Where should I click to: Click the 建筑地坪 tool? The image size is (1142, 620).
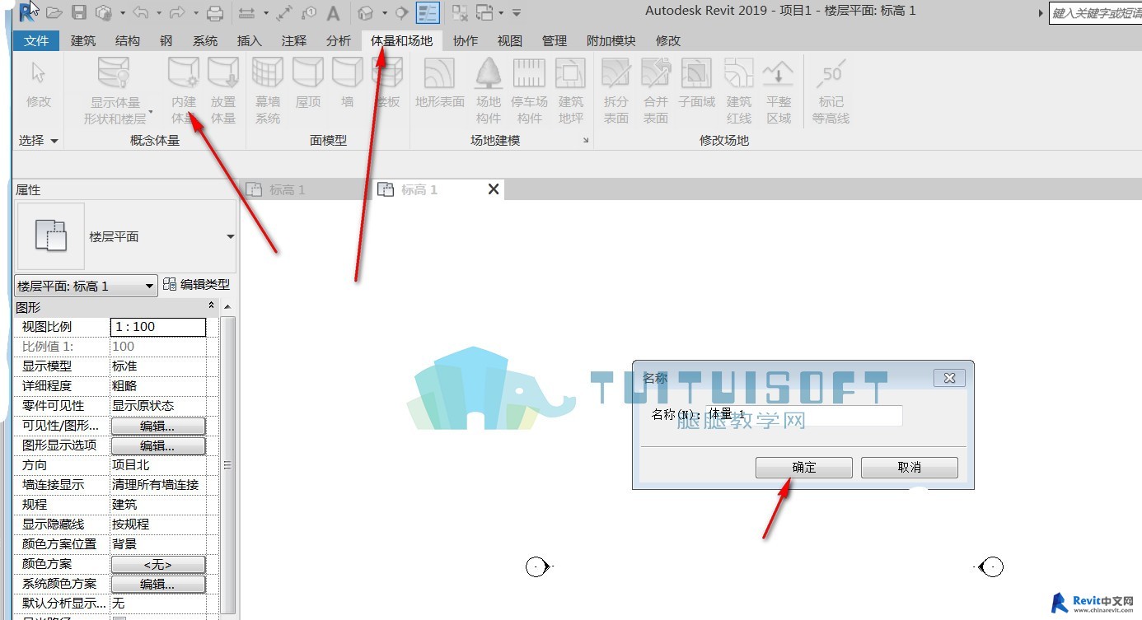[x=571, y=91]
